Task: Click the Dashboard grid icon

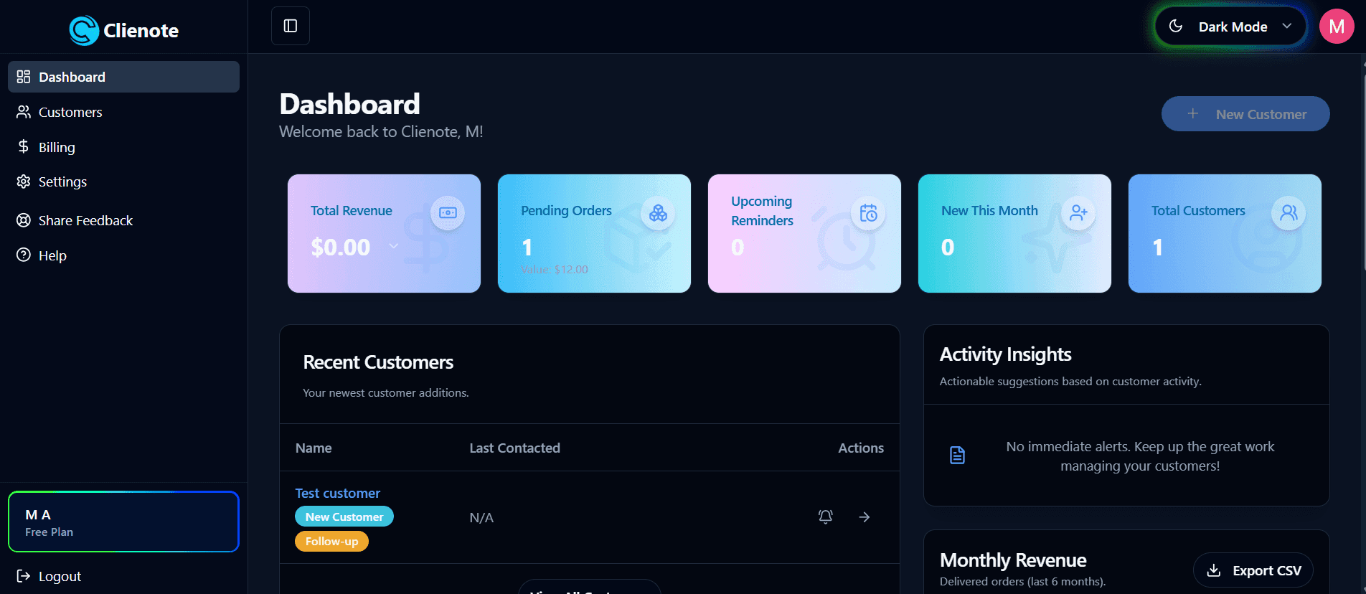Action: pos(24,77)
